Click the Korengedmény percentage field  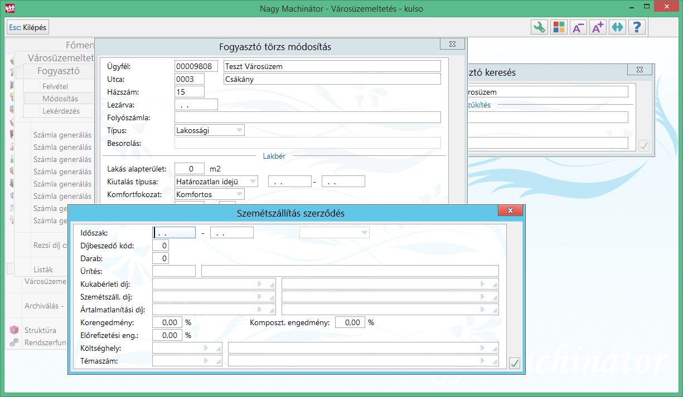pyautogui.click(x=167, y=322)
